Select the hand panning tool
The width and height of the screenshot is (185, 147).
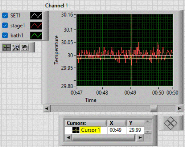point(25,47)
